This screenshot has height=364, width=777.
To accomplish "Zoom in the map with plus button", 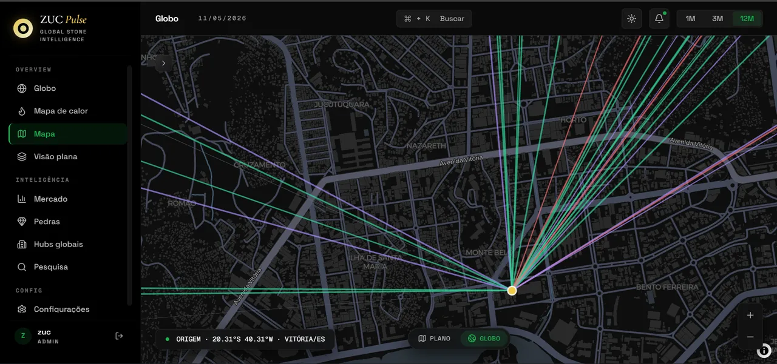I will click(x=750, y=315).
